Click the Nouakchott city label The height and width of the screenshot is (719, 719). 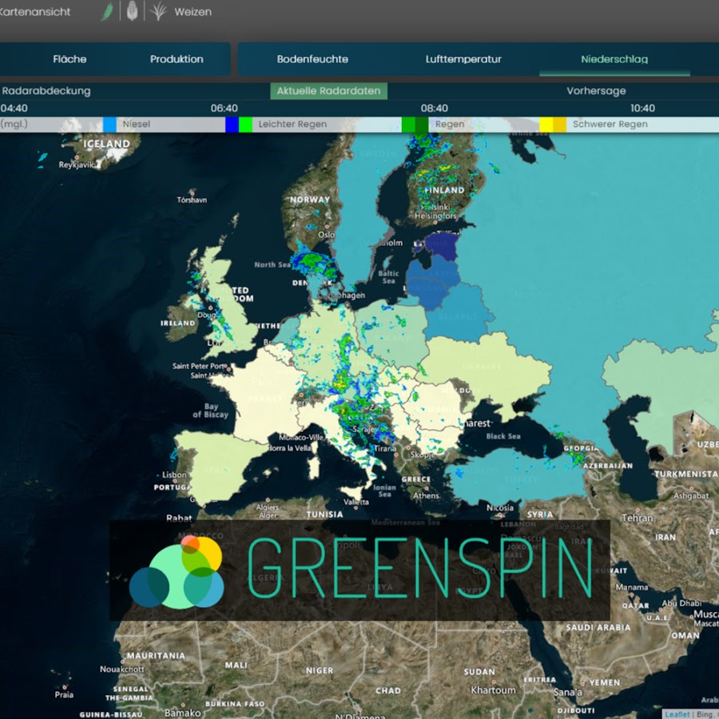(x=122, y=669)
